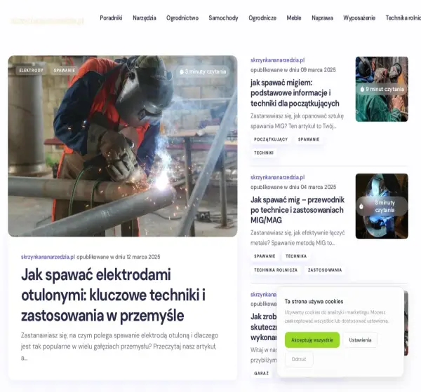Image resolution: width=421 pixels, height=392 pixels.
Task: Open the Meble menu item
Action: (x=294, y=18)
